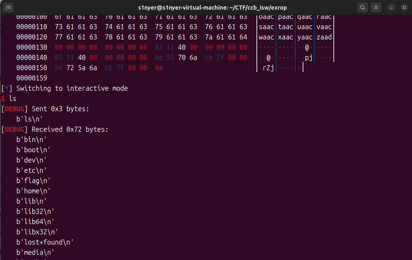412x260 pixels.
Task: Click the b'home\n' output entry
Action: 33,191
